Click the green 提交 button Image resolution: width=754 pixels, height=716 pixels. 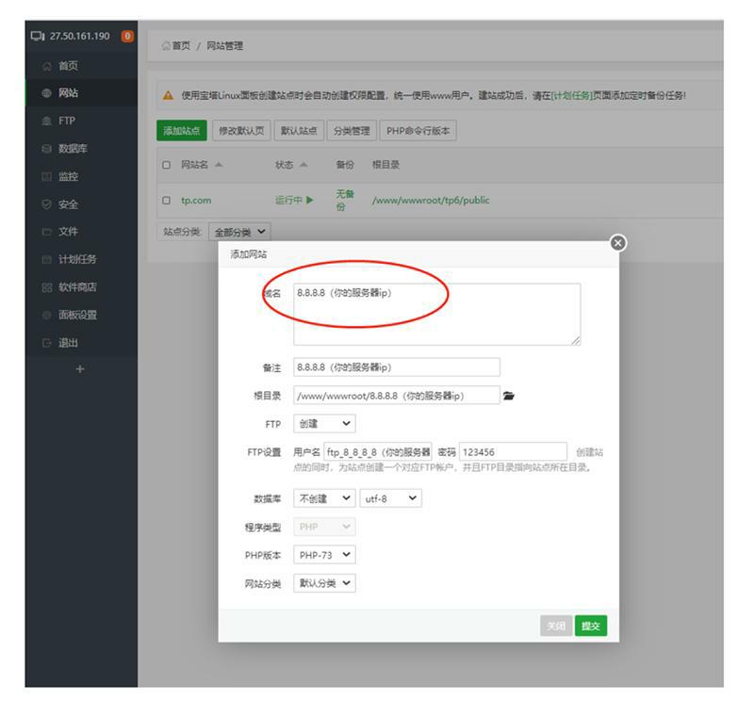tap(590, 626)
